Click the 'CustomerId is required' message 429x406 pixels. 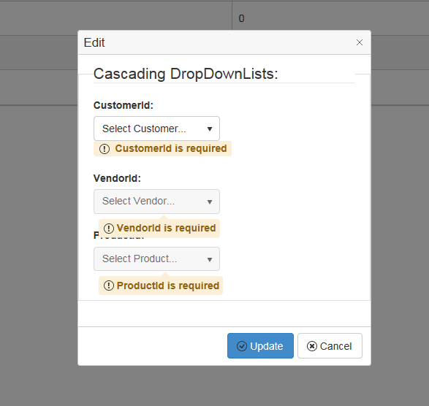click(162, 149)
